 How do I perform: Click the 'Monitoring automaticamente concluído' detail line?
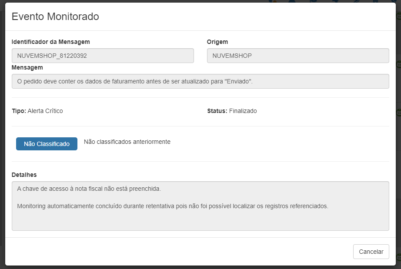(x=173, y=206)
